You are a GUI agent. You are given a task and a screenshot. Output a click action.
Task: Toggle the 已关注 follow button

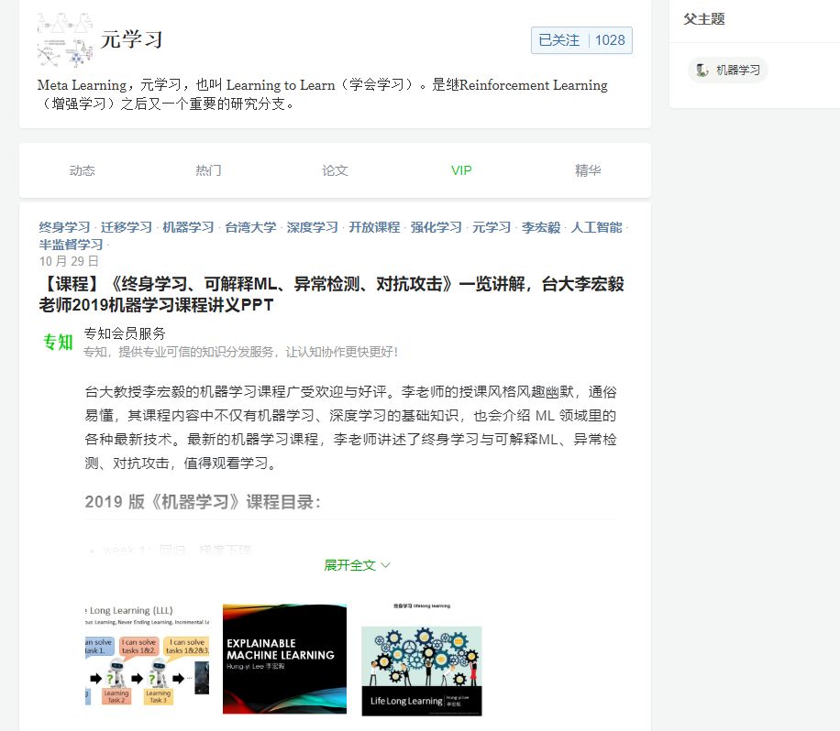click(x=558, y=40)
